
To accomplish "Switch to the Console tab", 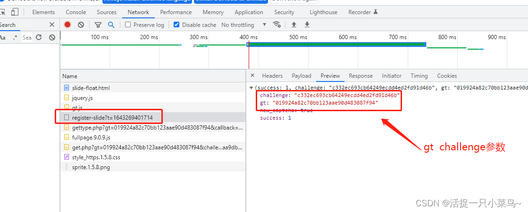I will pyautogui.click(x=75, y=12).
